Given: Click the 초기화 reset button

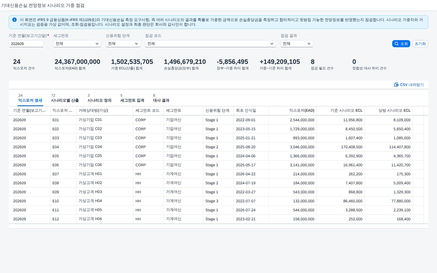Looking at the screenshot, I should (x=420, y=44).
